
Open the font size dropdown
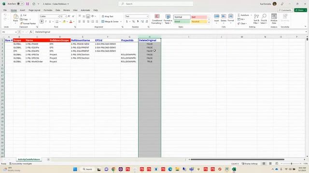[x=66, y=16]
